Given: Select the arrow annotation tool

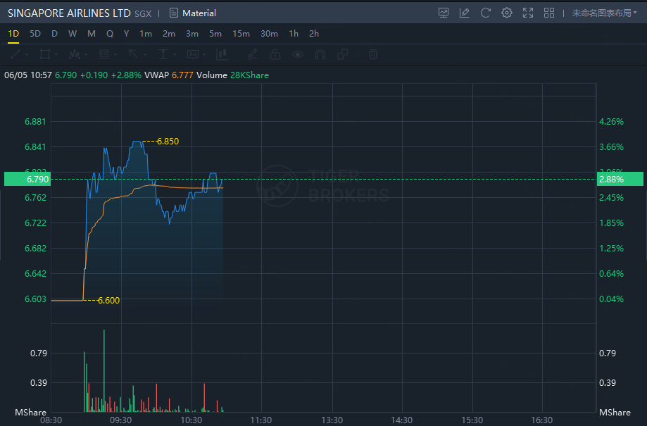Looking at the screenshot, I should tap(133, 54).
